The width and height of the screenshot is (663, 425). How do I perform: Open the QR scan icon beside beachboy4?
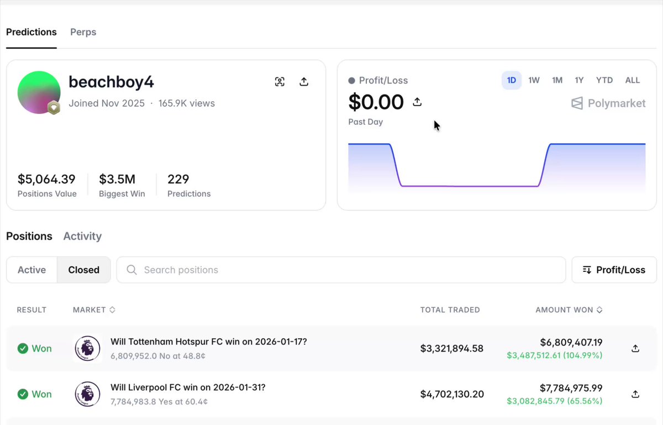click(x=280, y=82)
